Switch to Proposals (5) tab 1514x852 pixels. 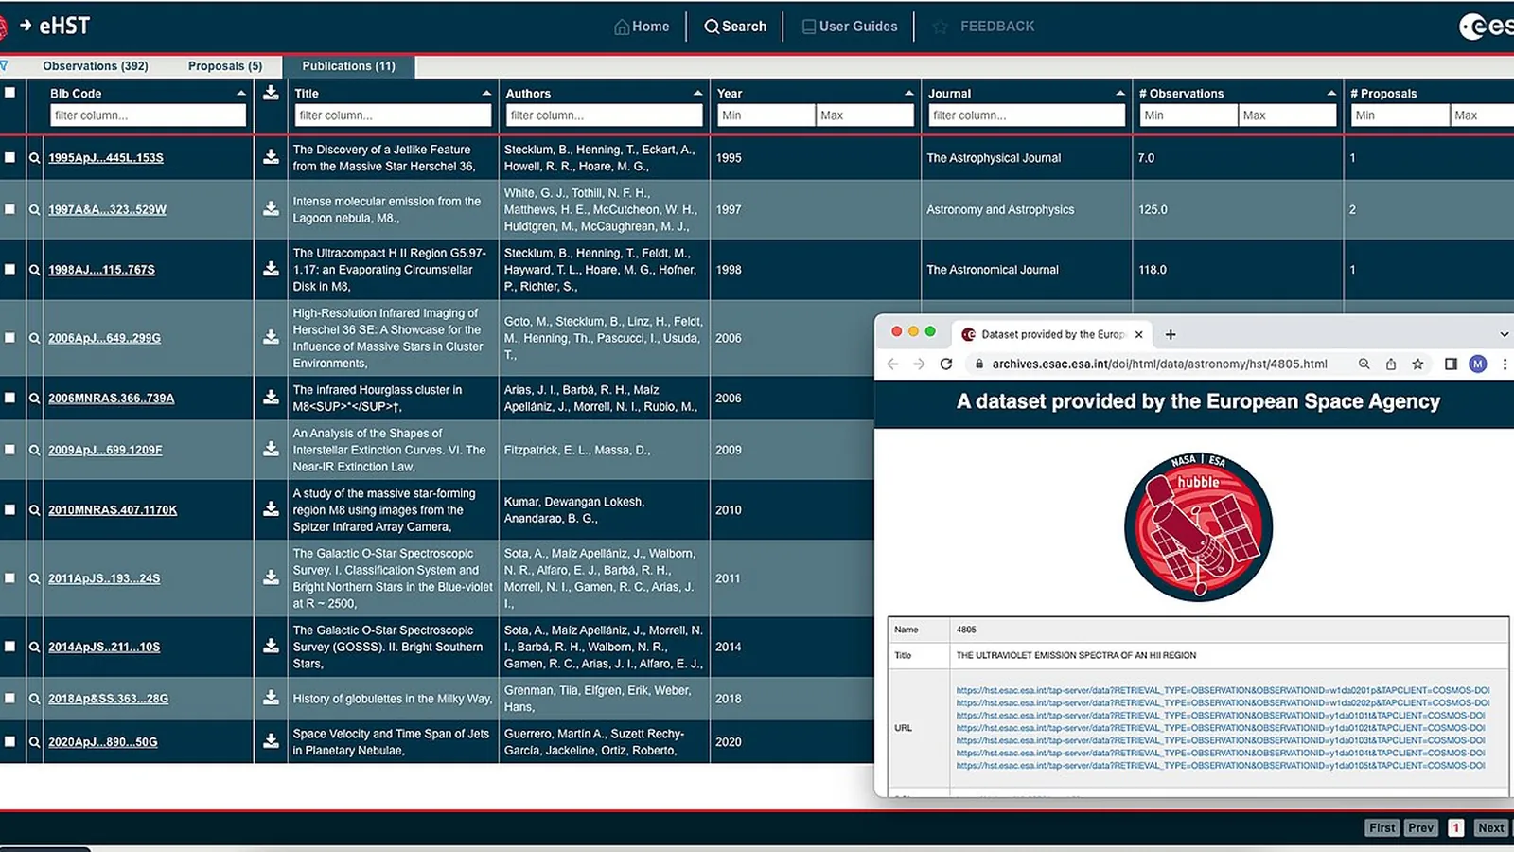[x=225, y=66]
